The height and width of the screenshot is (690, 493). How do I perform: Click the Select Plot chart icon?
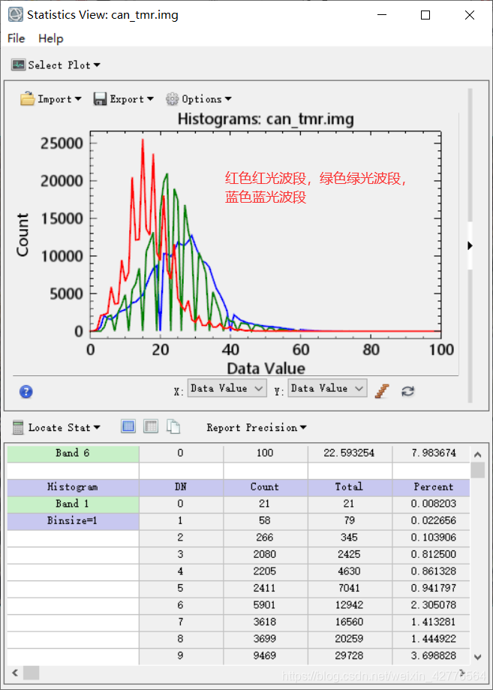click(x=19, y=65)
